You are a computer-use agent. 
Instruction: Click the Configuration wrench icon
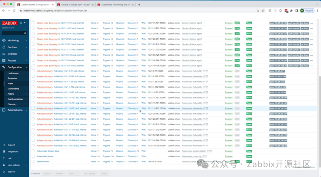[4, 67]
